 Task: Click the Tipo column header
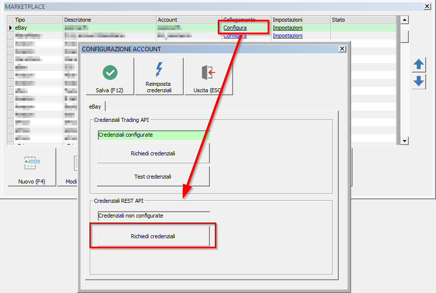(39, 20)
